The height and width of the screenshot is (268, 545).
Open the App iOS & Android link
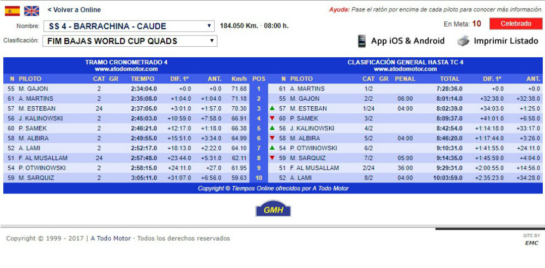coord(408,41)
